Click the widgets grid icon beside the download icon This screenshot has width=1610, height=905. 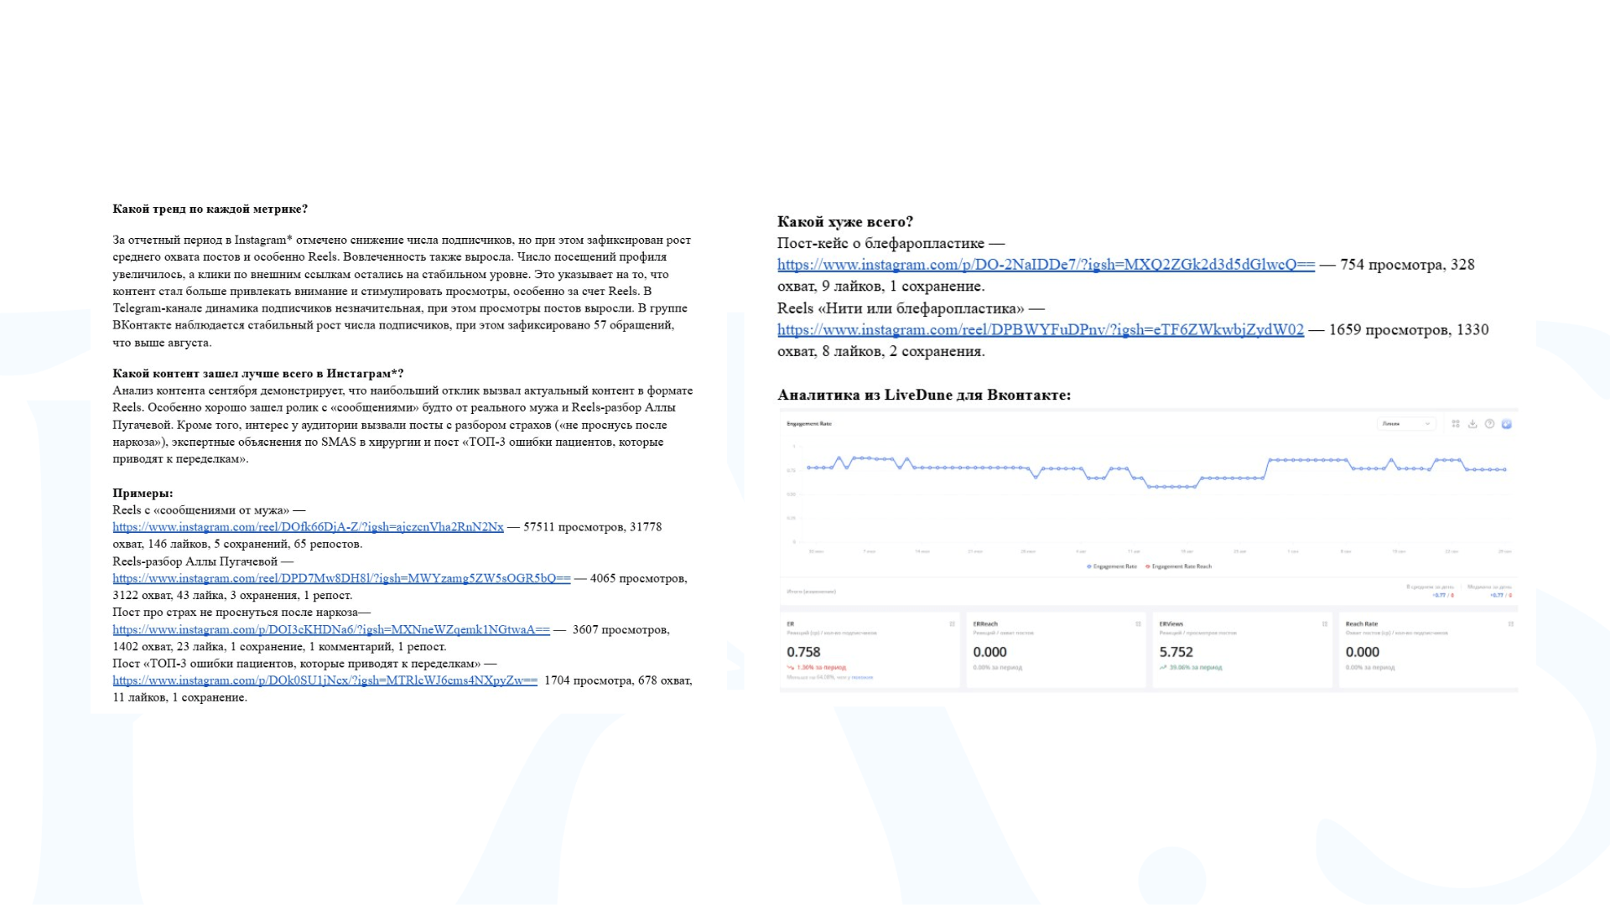click(x=1456, y=424)
